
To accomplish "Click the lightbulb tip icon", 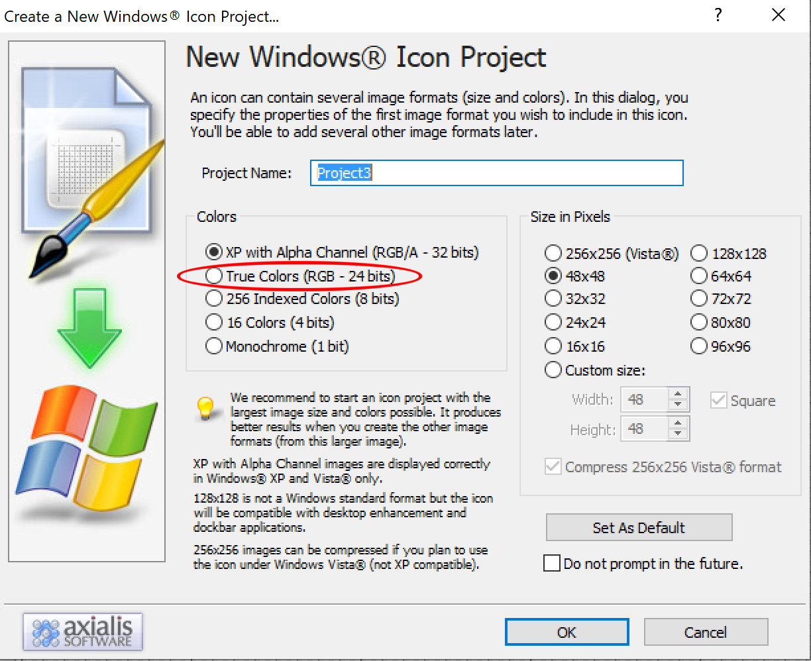I will pos(206,408).
